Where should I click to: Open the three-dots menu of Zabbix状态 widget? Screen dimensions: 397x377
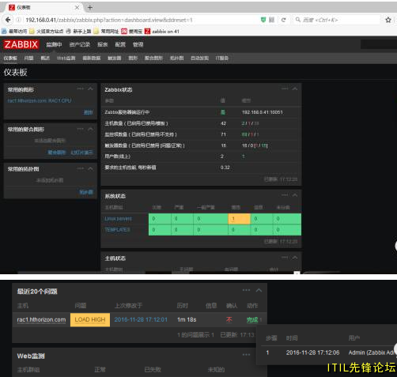pos(285,89)
